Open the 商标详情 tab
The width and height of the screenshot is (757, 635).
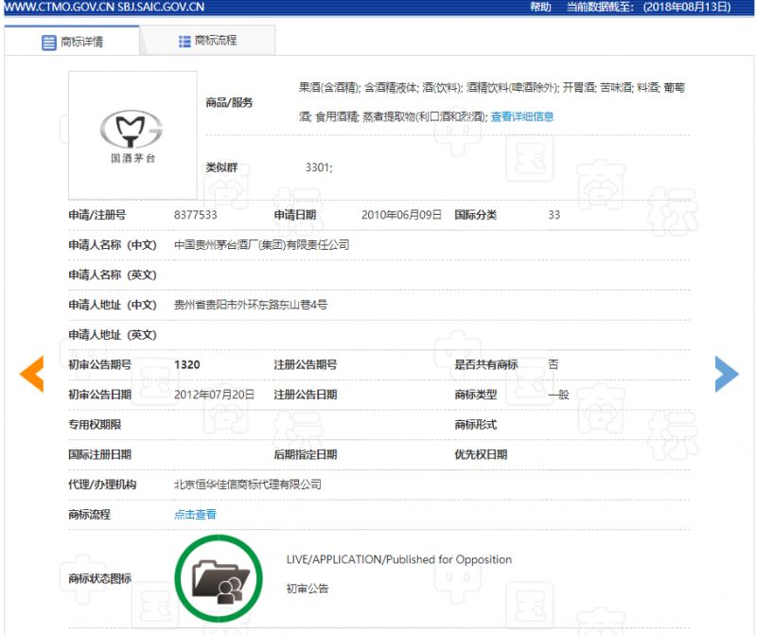click(x=72, y=42)
